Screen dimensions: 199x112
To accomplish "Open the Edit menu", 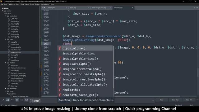I will (6, 4).
